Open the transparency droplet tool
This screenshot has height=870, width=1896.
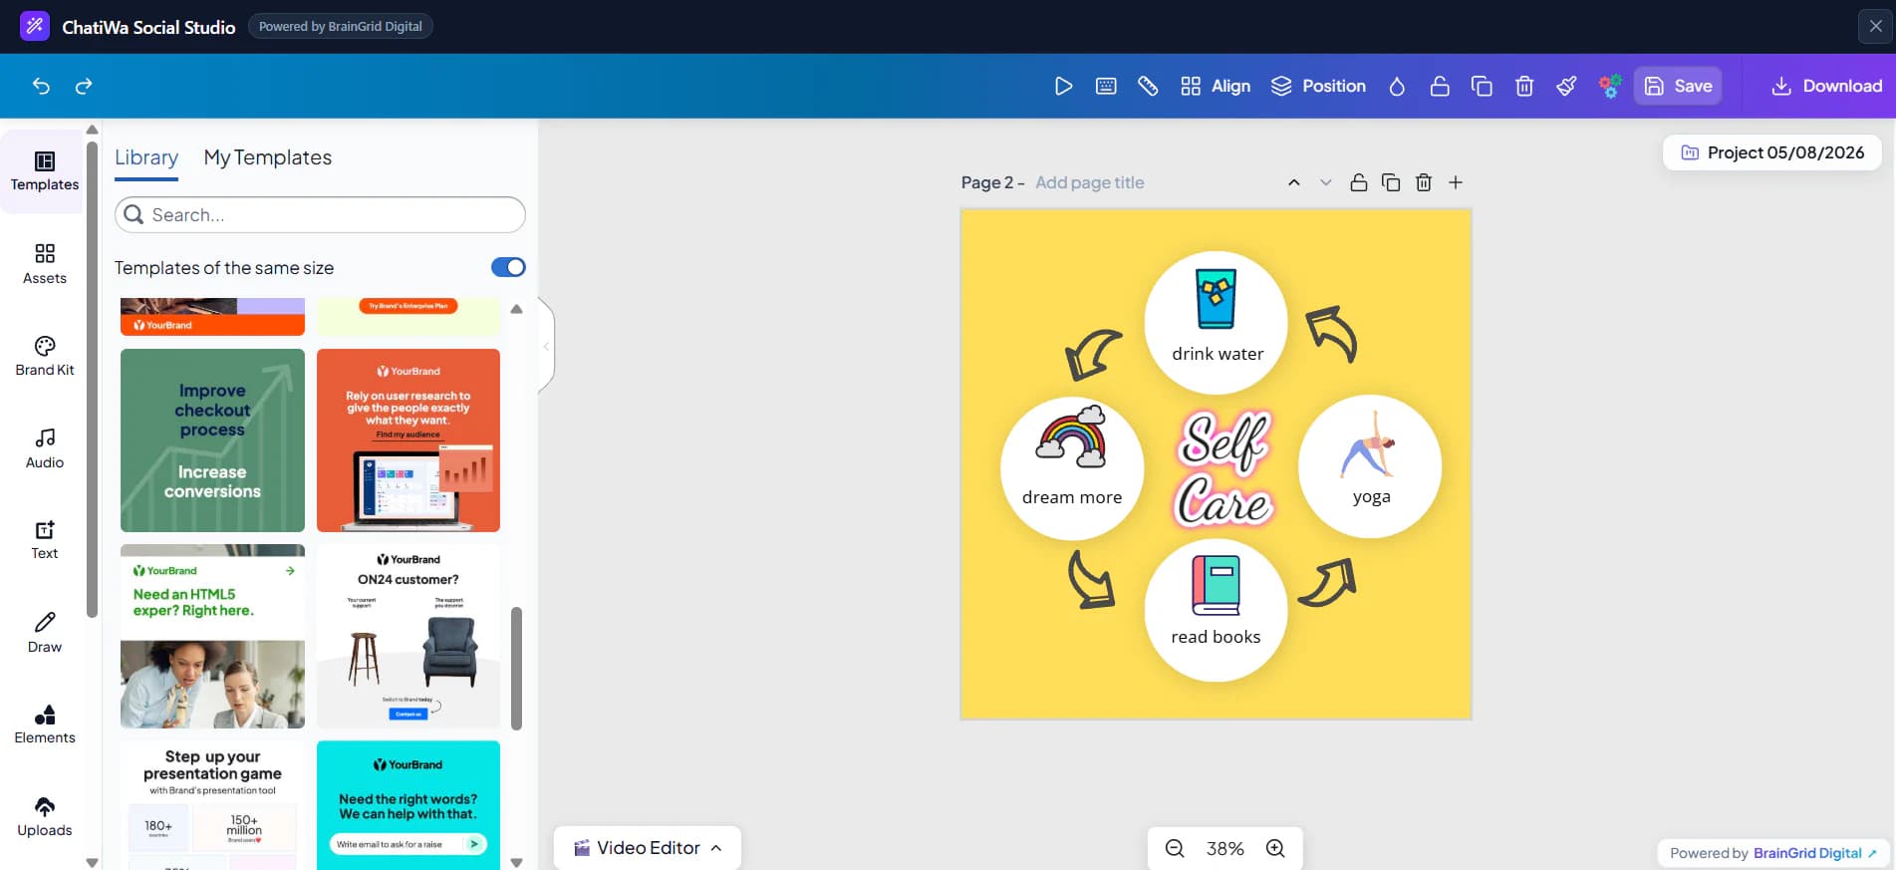pyautogui.click(x=1397, y=86)
